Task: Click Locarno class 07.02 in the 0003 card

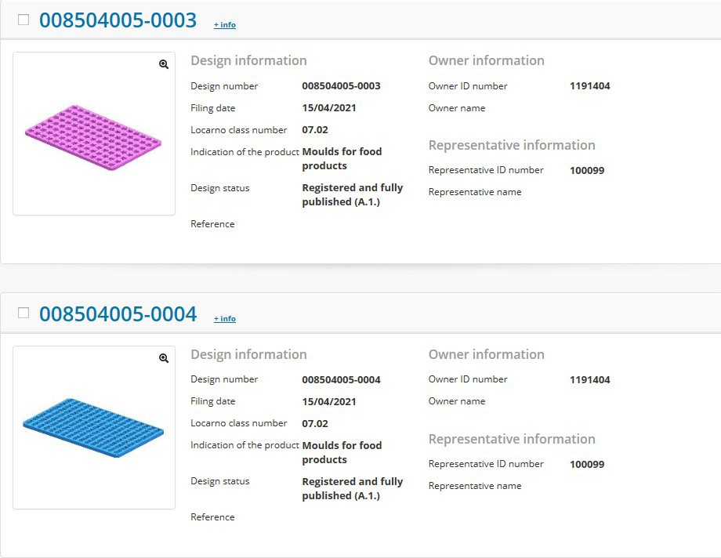Action: pos(315,130)
